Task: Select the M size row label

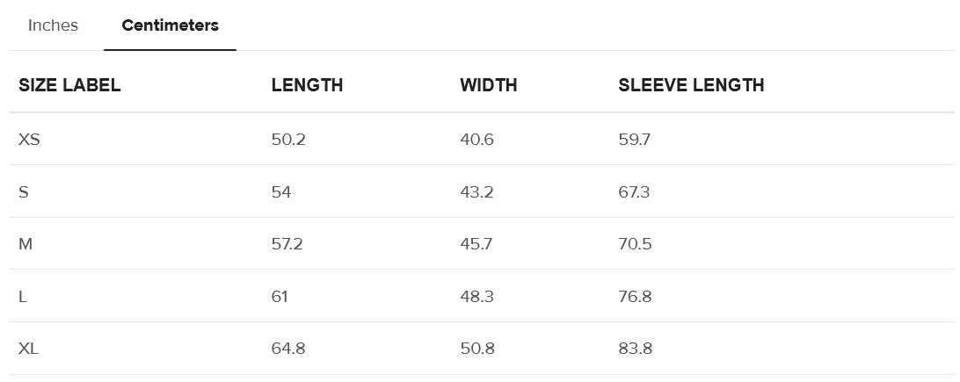Action: pos(25,243)
